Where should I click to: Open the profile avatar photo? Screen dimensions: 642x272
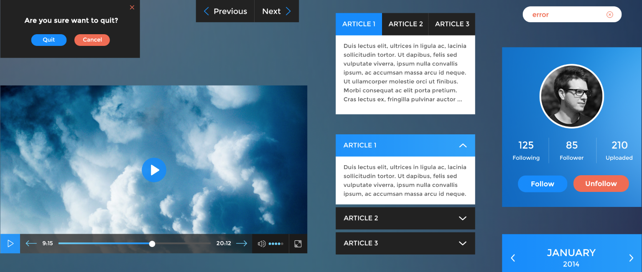coord(572,96)
